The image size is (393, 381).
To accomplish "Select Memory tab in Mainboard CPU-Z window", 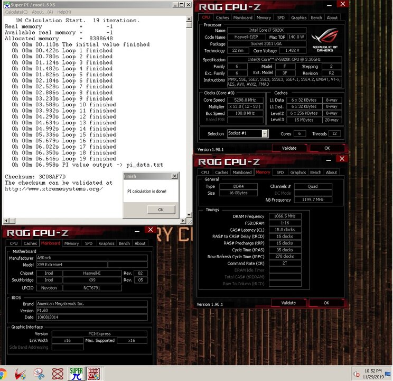I will click(71, 243).
